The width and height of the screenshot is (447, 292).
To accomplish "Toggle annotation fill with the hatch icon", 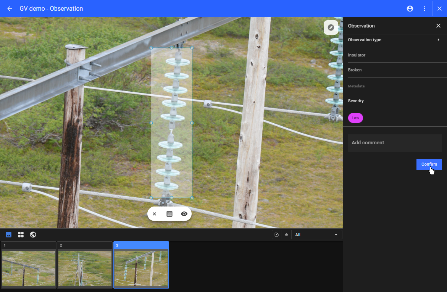I will 169,214.
